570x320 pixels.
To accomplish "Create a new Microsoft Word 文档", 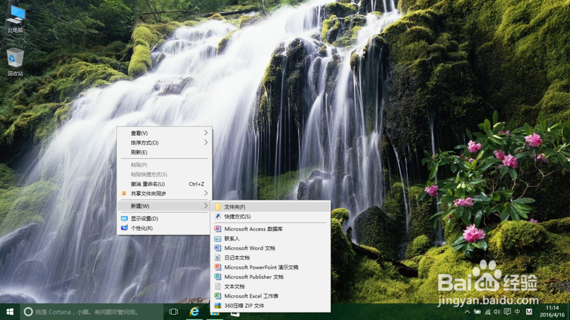I will 270,248.
